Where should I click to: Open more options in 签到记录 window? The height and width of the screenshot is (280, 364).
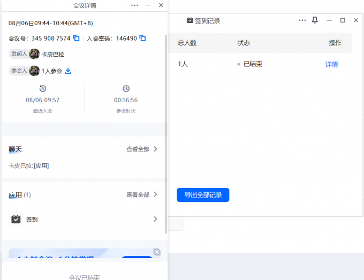[302, 20]
